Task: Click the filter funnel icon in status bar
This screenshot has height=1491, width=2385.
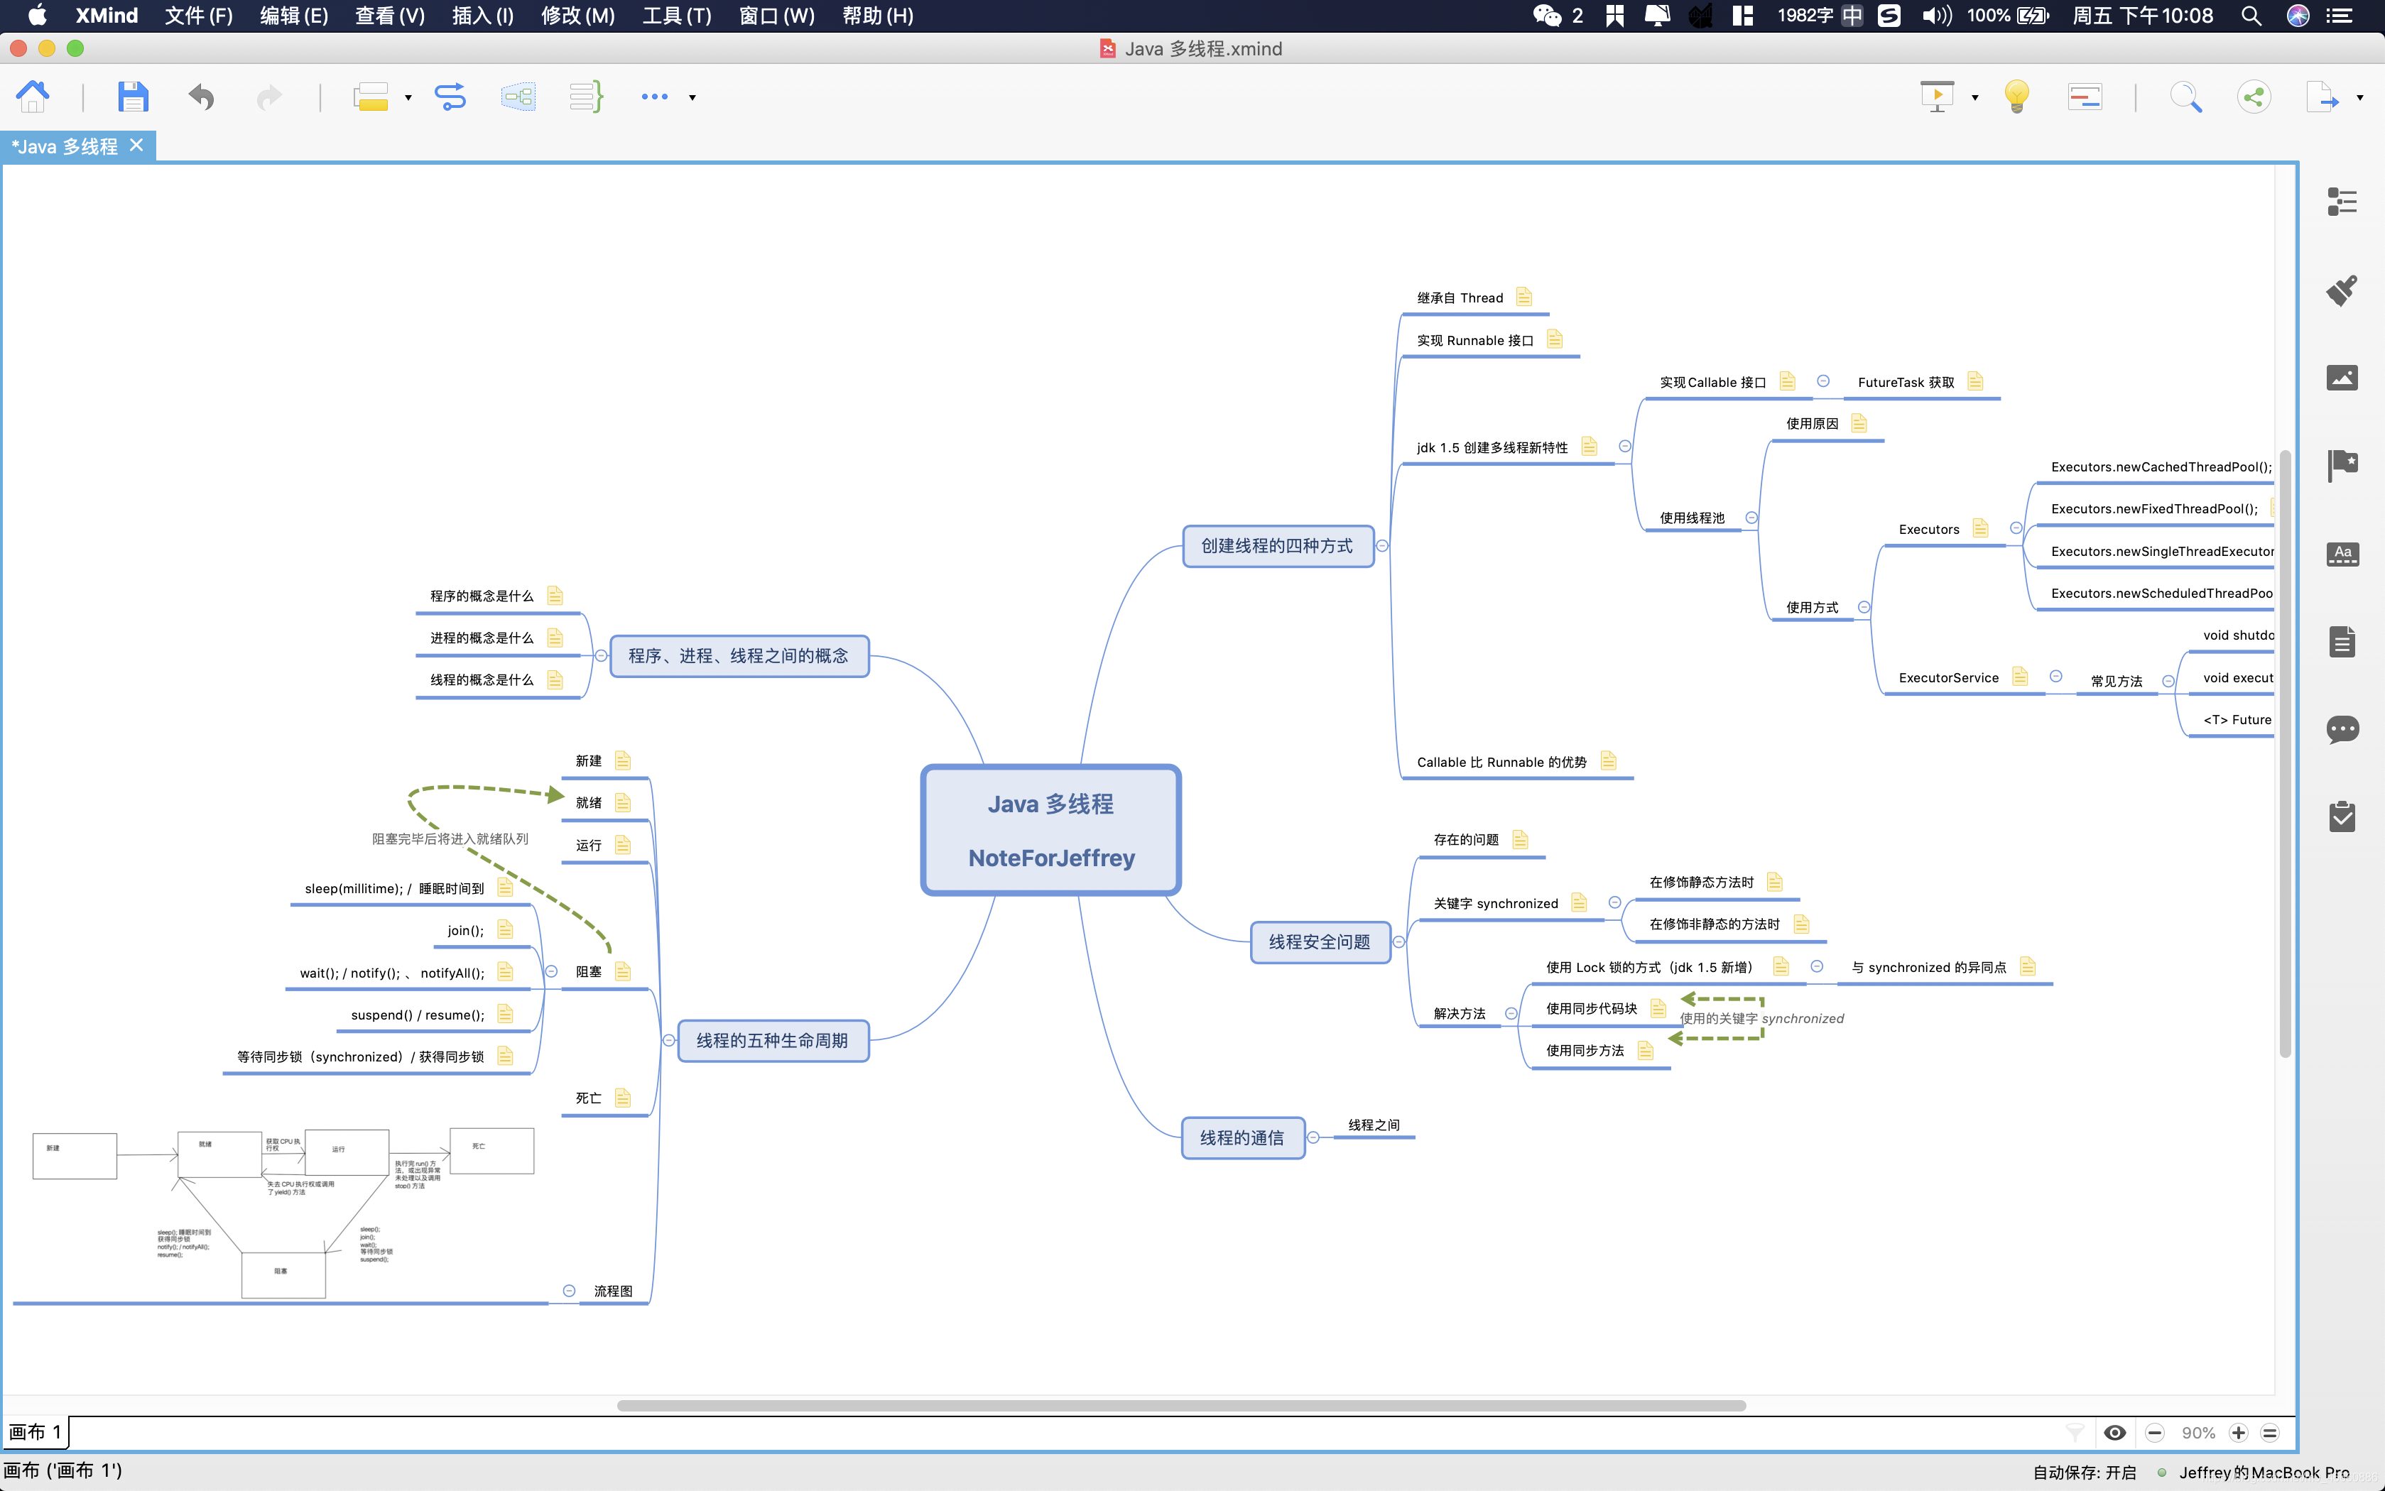Action: (x=2075, y=1433)
